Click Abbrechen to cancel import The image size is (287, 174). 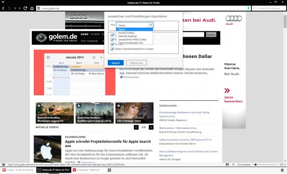click(x=137, y=63)
